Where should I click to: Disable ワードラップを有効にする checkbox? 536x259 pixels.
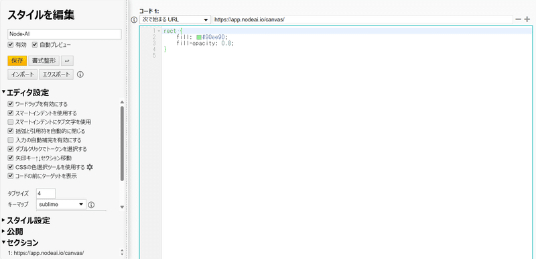pos(11,104)
